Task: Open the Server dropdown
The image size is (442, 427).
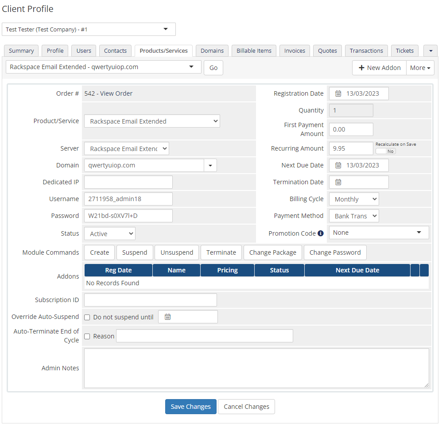Action: pyautogui.click(x=127, y=148)
